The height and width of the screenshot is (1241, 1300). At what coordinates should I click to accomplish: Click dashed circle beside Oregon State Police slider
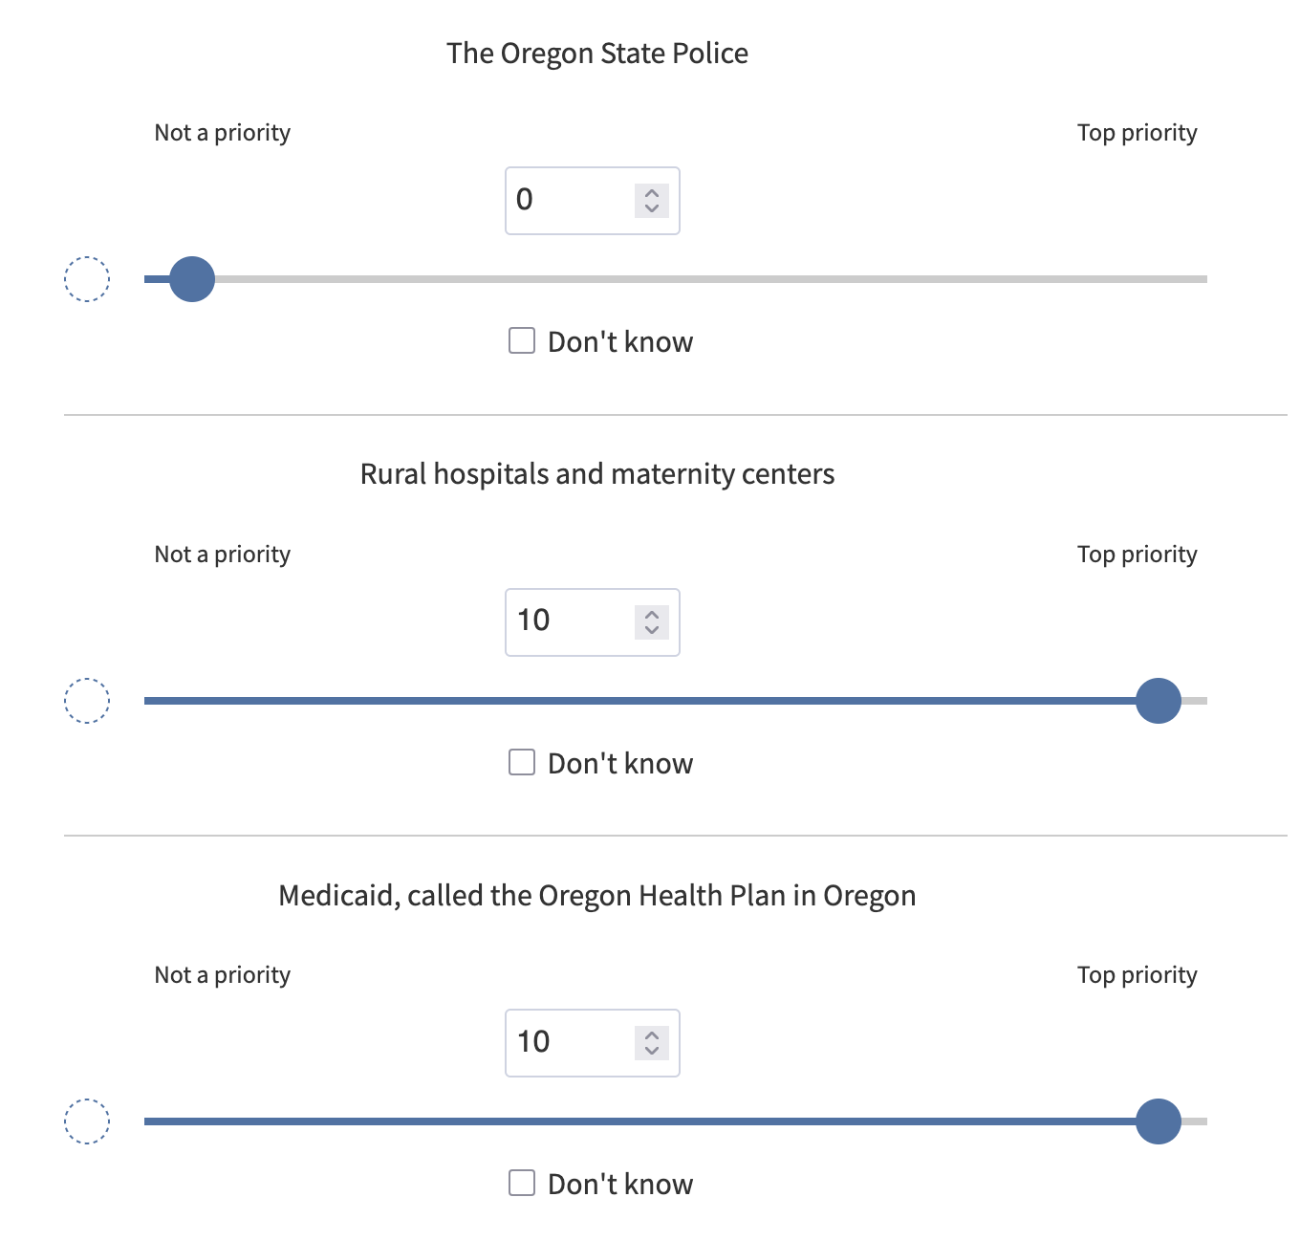pos(87,279)
